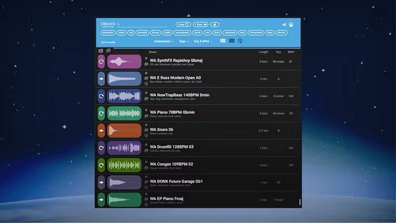Favorite WA SynthFX RapidArp Gbmaj with its star
This screenshot has width=396, height=223.
tap(146, 59)
